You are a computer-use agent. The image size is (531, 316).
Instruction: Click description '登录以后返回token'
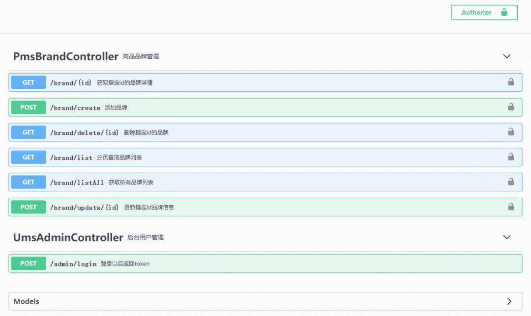point(125,263)
